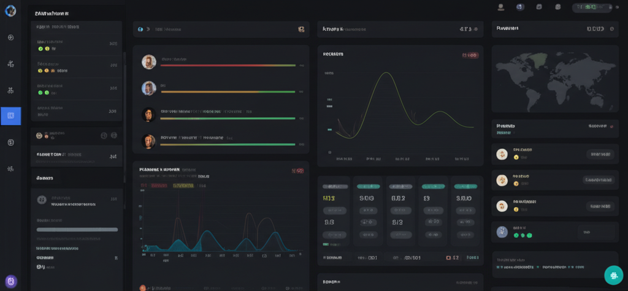The image size is (628, 291).
Task: Click the second circle icon in the left panel avatar row
Action: click(x=113, y=135)
